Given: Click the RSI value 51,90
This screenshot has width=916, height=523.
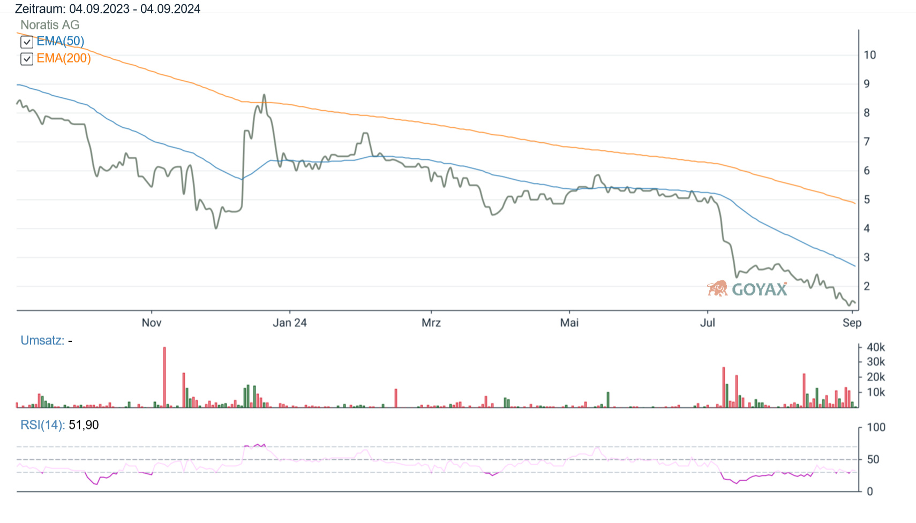Looking at the screenshot, I should [x=84, y=425].
